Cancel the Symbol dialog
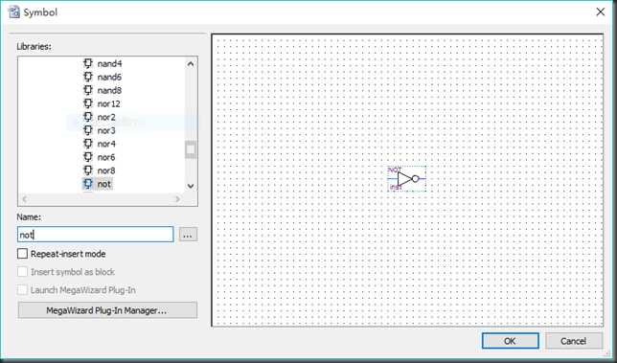Viewport: 617px width, 363px height. [574, 341]
